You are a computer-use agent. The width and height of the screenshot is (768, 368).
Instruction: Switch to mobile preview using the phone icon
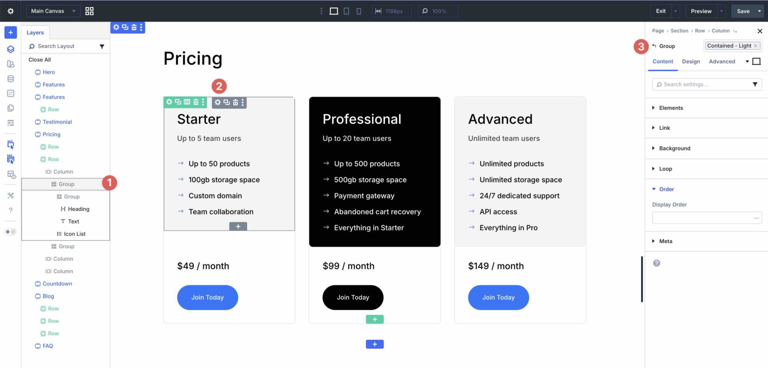(359, 11)
